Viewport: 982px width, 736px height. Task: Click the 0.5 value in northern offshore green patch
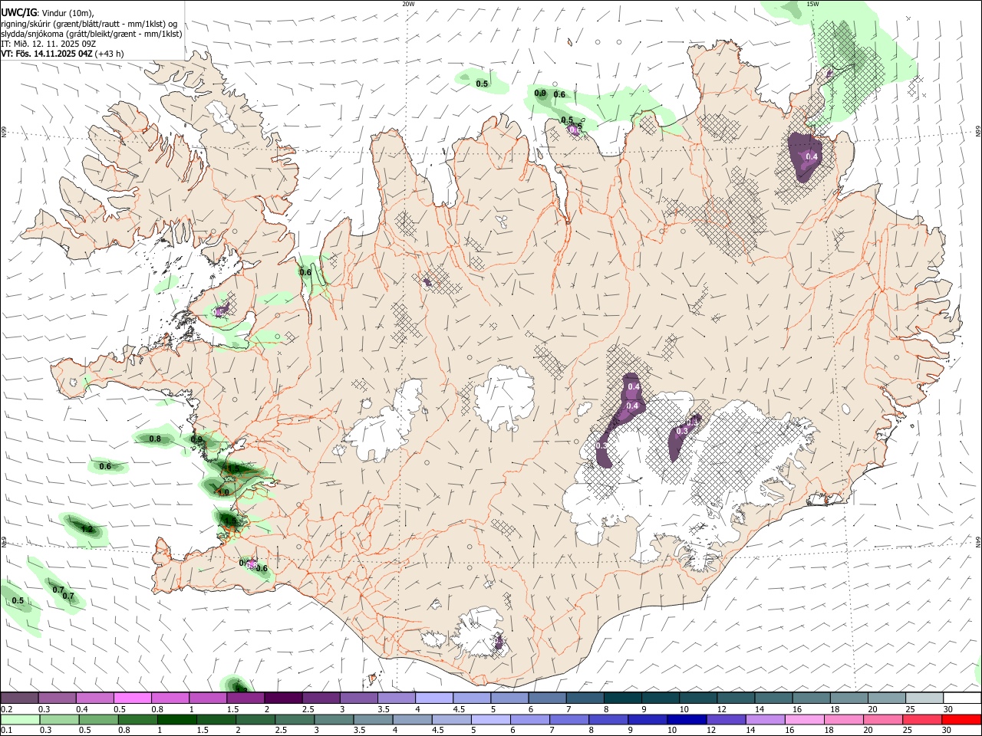482,84
